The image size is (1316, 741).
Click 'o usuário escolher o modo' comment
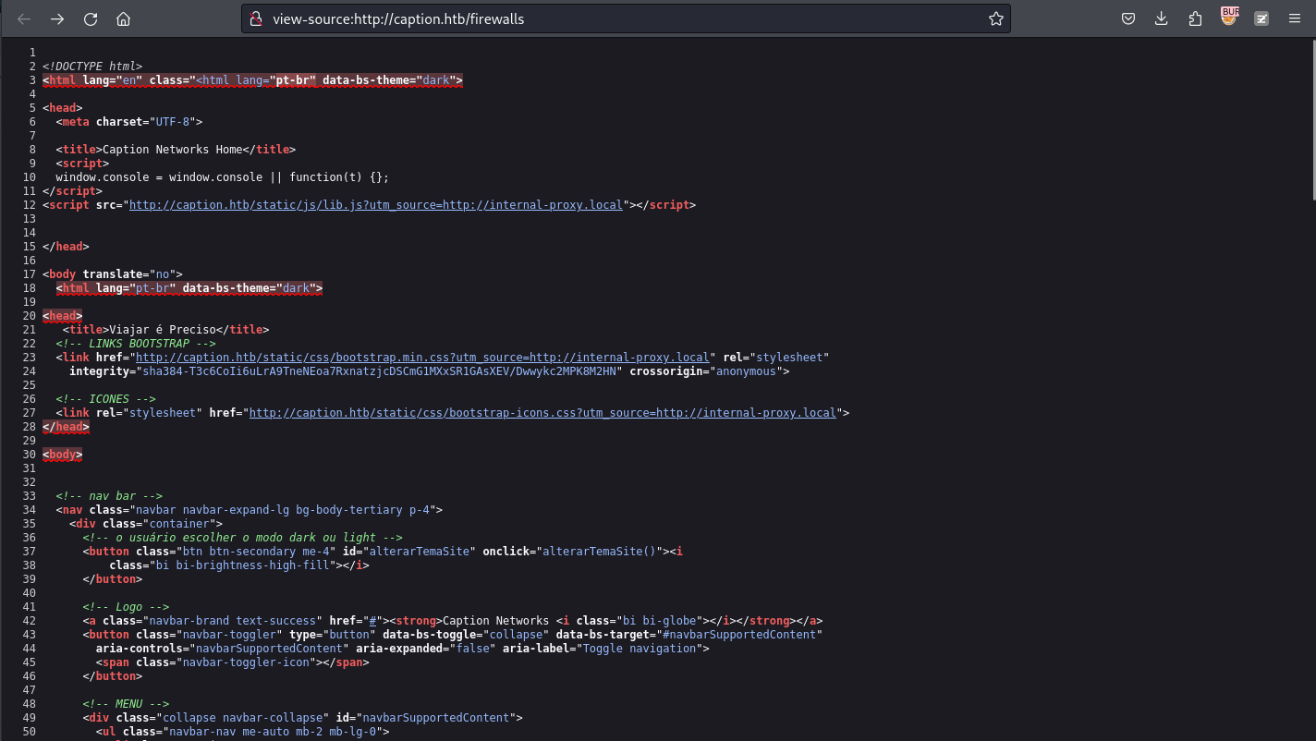tap(242, 538)
